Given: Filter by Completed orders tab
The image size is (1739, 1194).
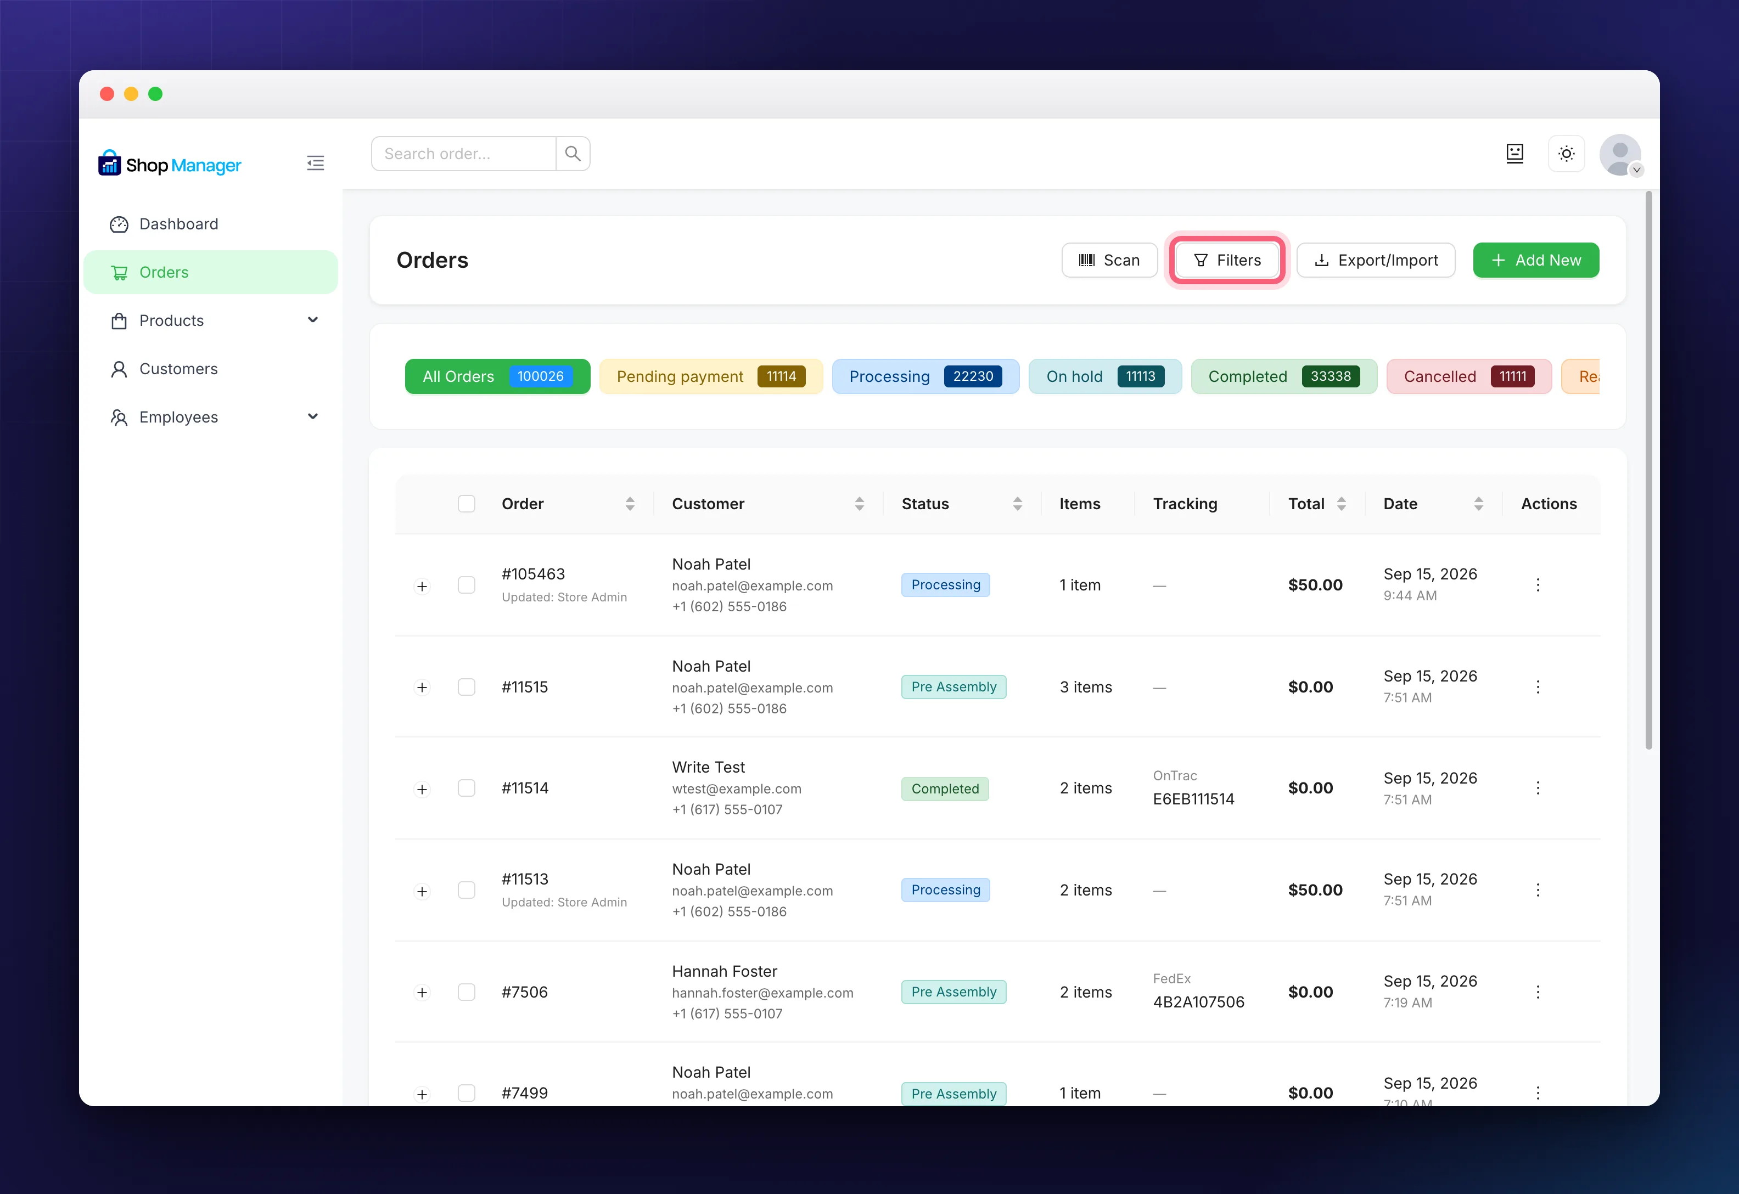Looking at the screenshot, I should tap(1283, 376).
